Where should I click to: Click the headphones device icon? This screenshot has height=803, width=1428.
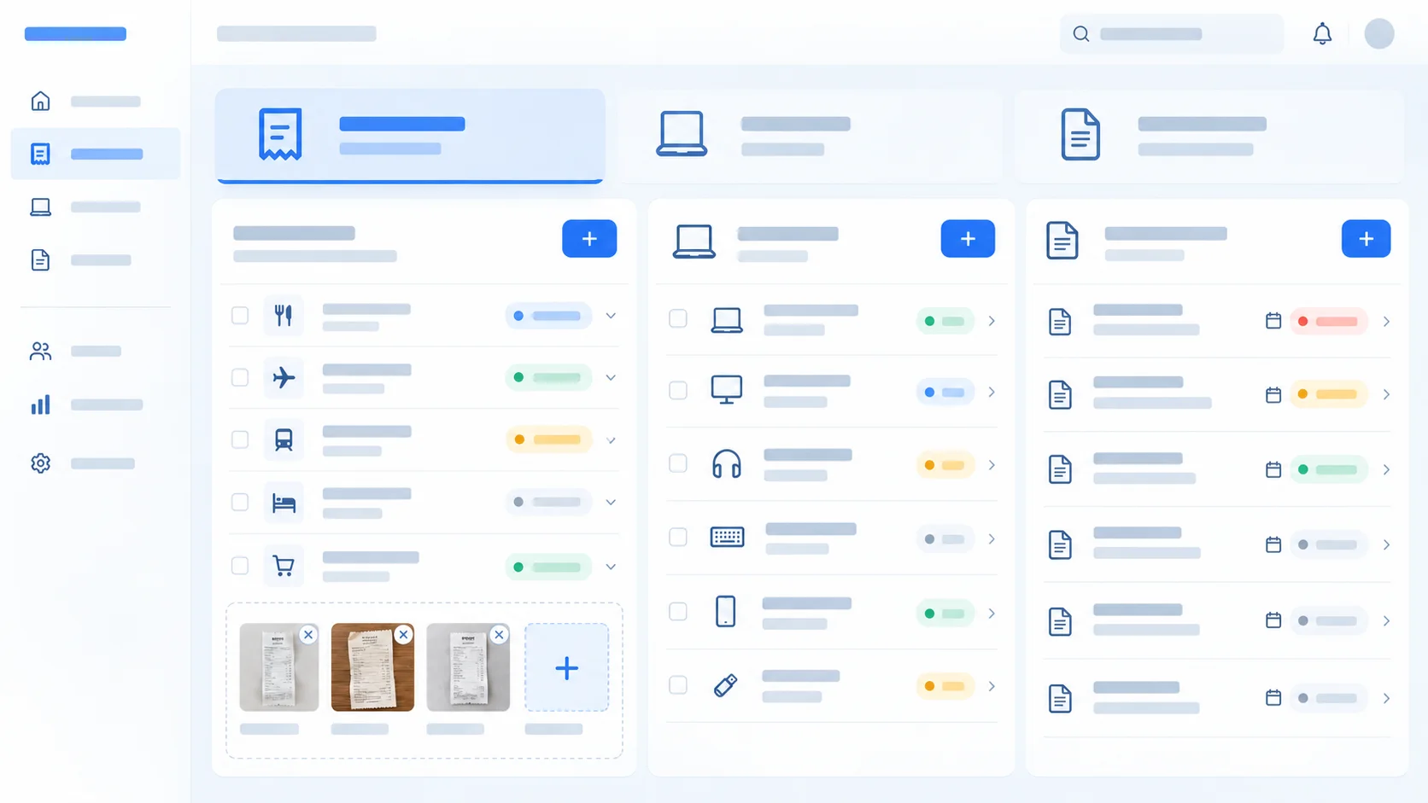[727, 464]
